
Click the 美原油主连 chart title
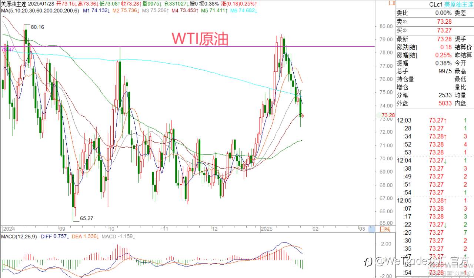(x=14, y=4)
